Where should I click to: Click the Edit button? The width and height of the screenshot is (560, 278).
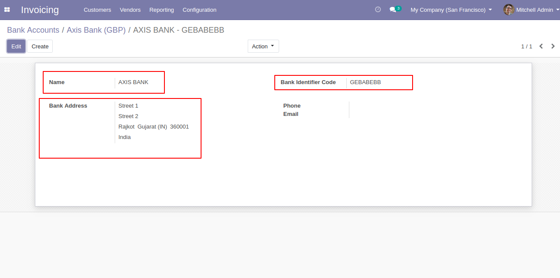tap(16, 46)
